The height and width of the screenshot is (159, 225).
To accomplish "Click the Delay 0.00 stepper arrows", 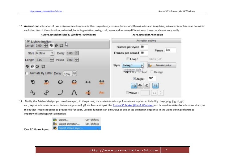I will [x=77, y=53].
